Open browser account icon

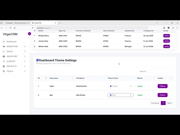coord(164,28)
